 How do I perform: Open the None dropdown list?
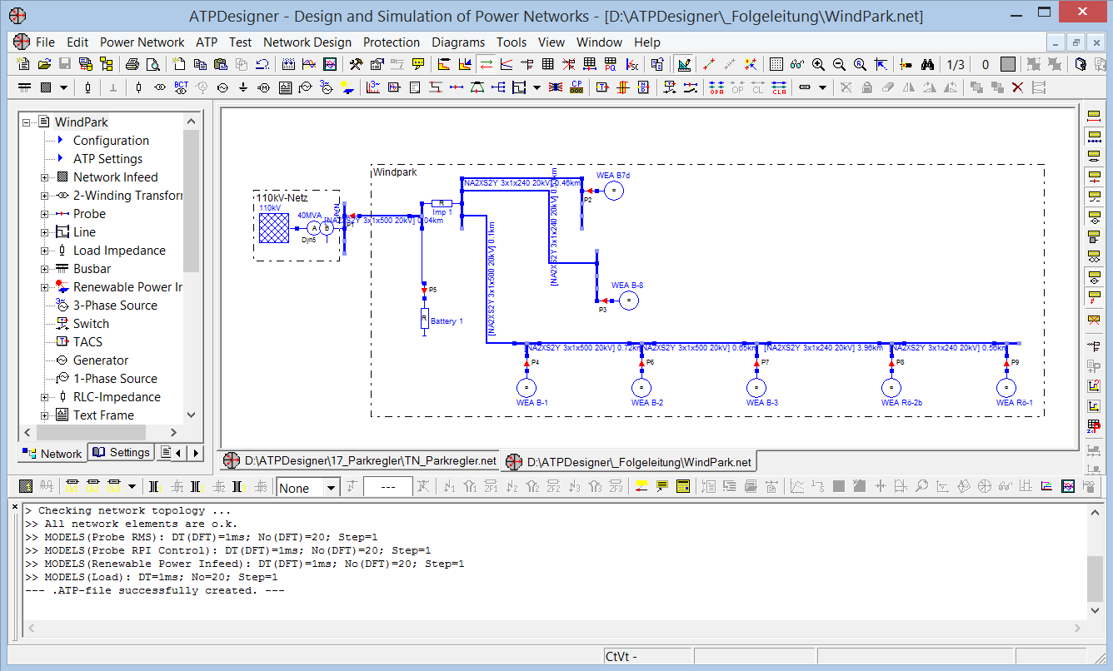(331, 488)
